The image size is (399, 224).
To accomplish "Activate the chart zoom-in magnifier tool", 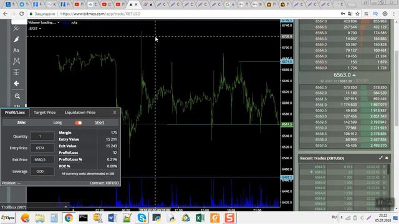I will click(17, 96).
